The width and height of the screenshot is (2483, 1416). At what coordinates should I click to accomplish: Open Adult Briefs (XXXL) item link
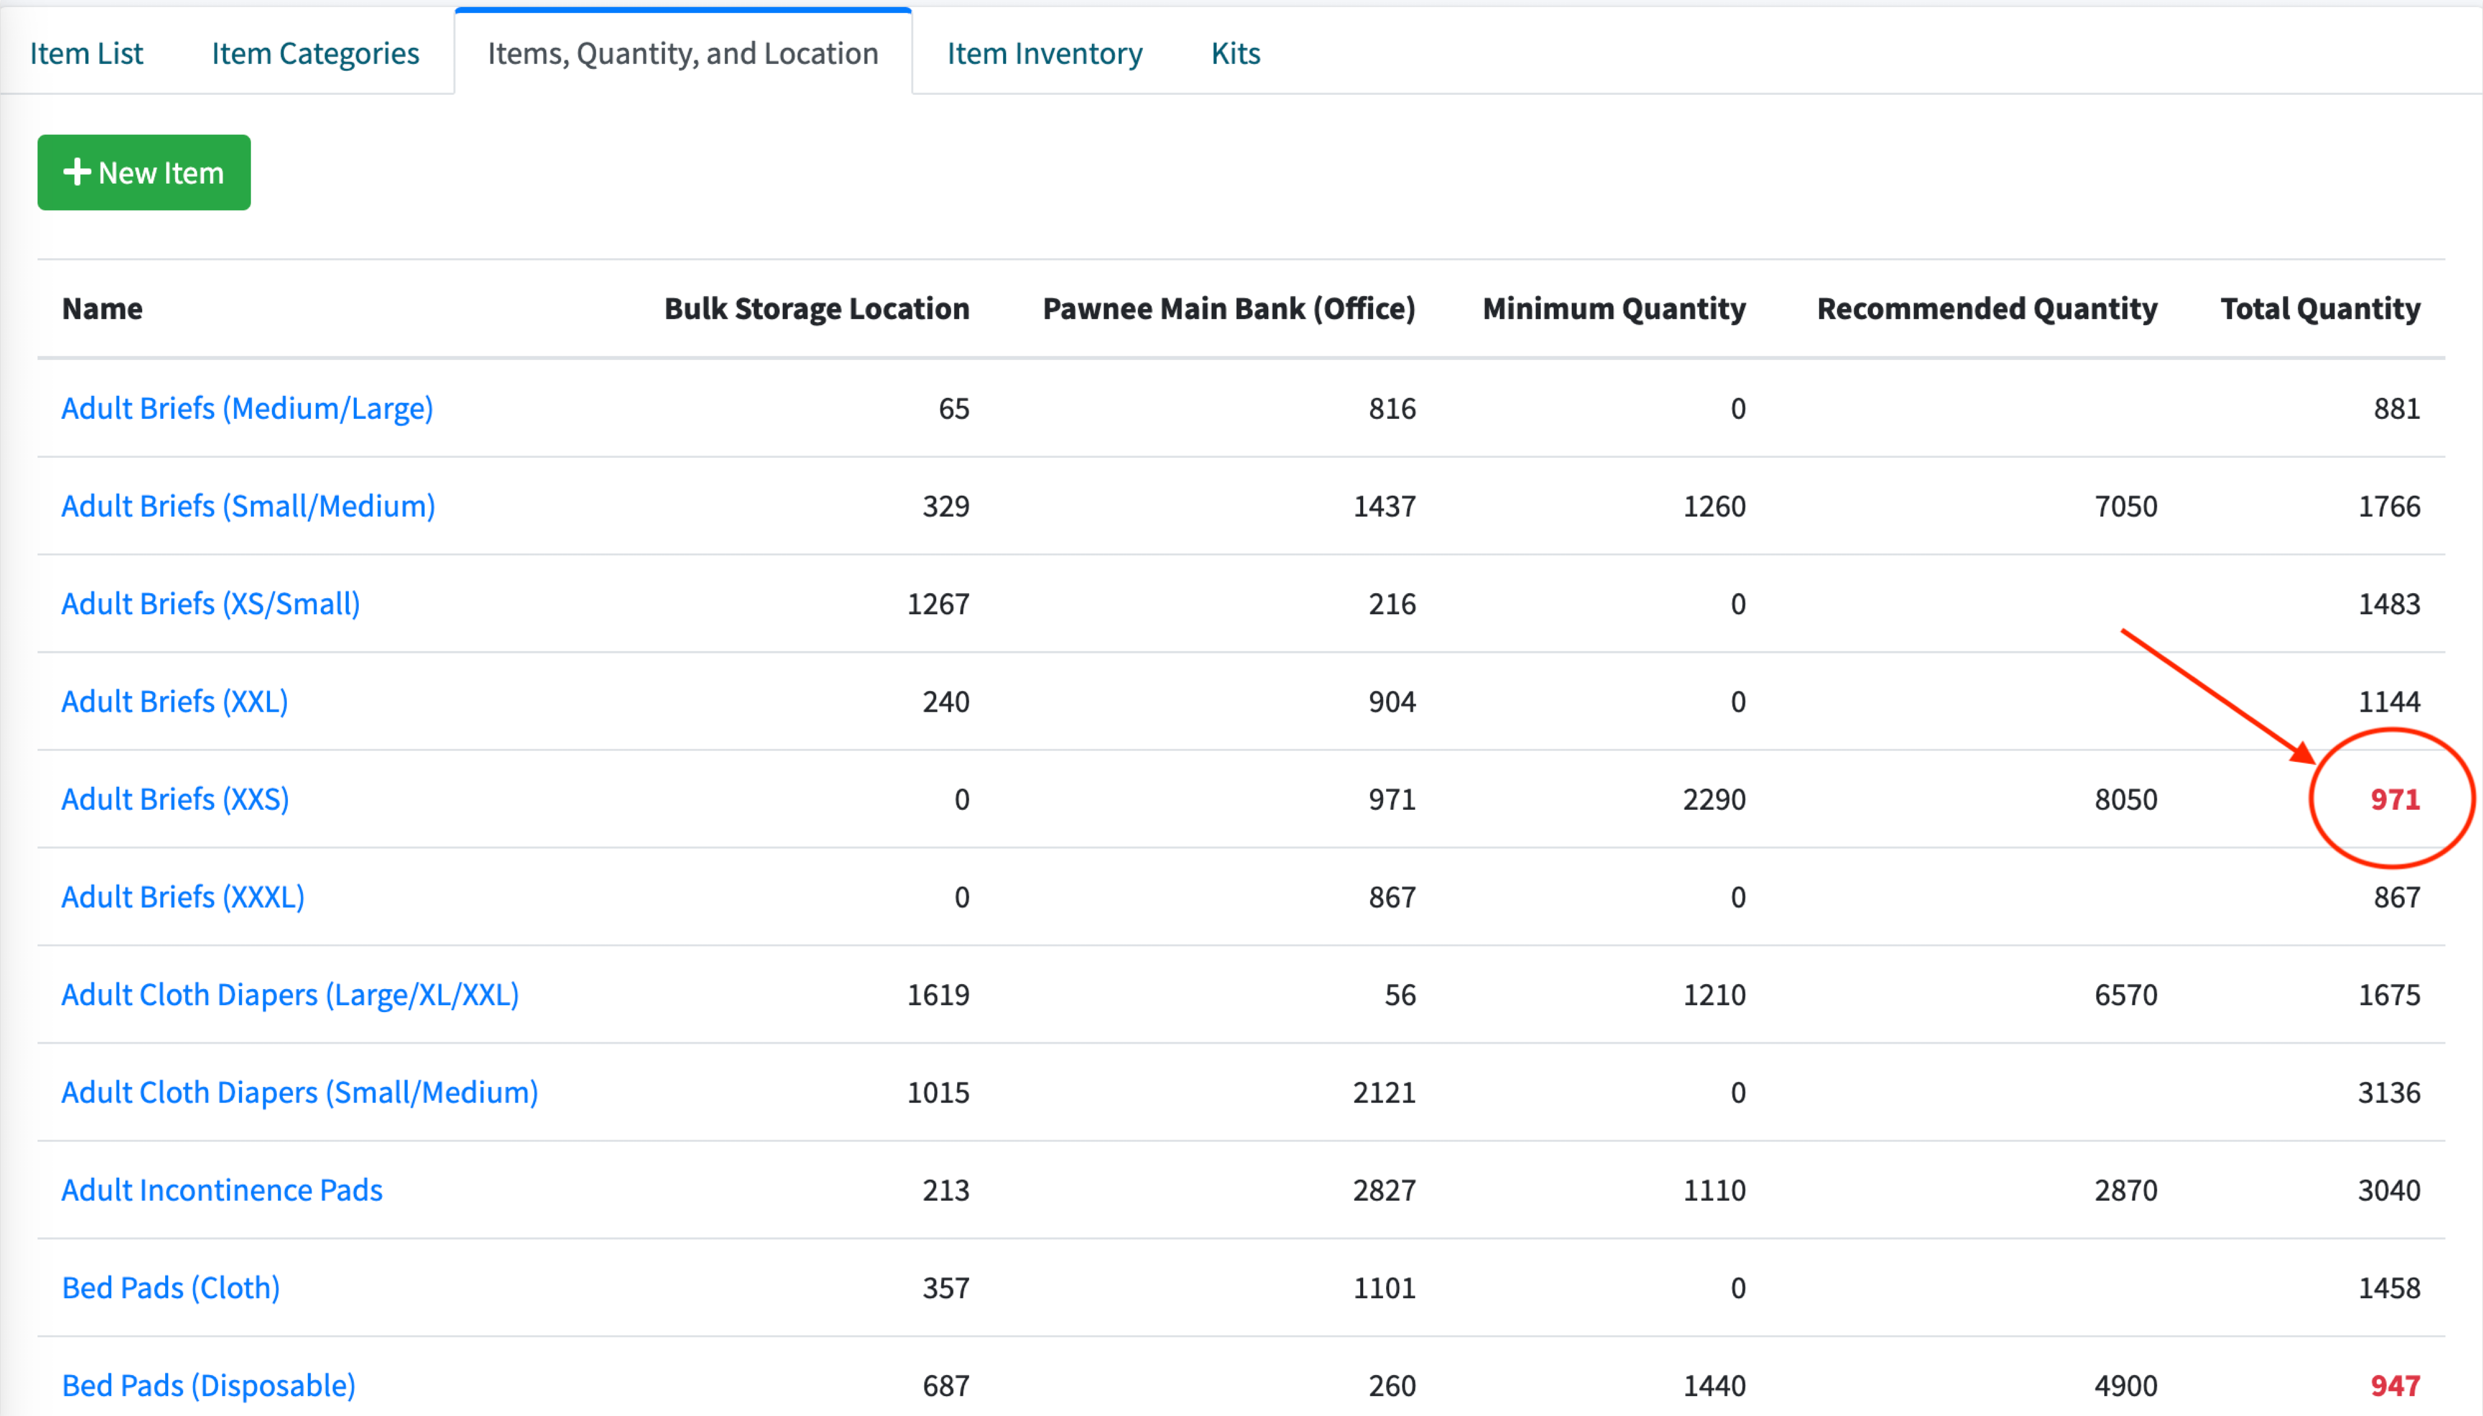[183, 897]
